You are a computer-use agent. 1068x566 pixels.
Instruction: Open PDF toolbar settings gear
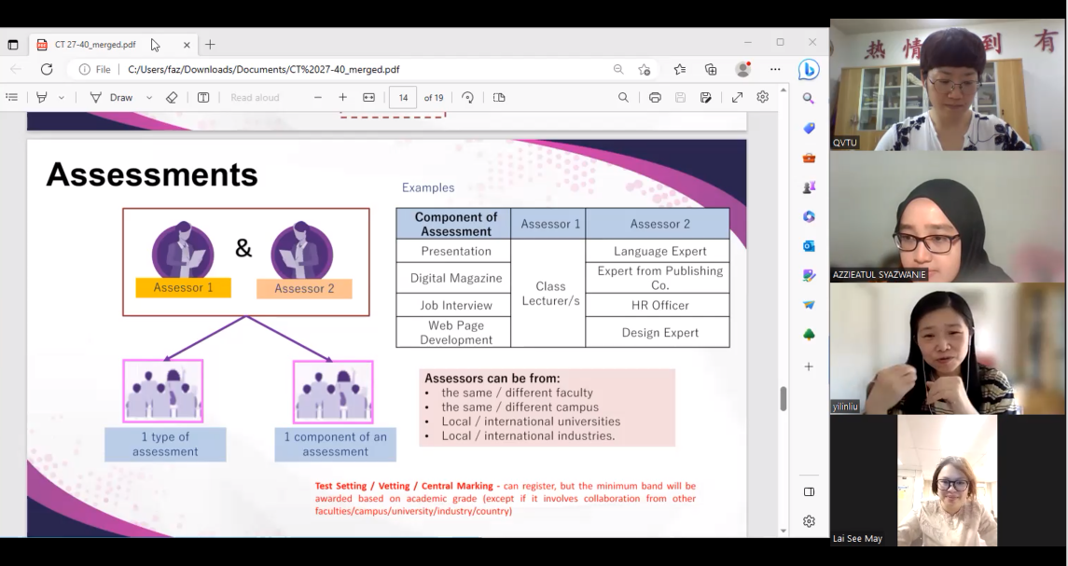[x=762, y=97]
